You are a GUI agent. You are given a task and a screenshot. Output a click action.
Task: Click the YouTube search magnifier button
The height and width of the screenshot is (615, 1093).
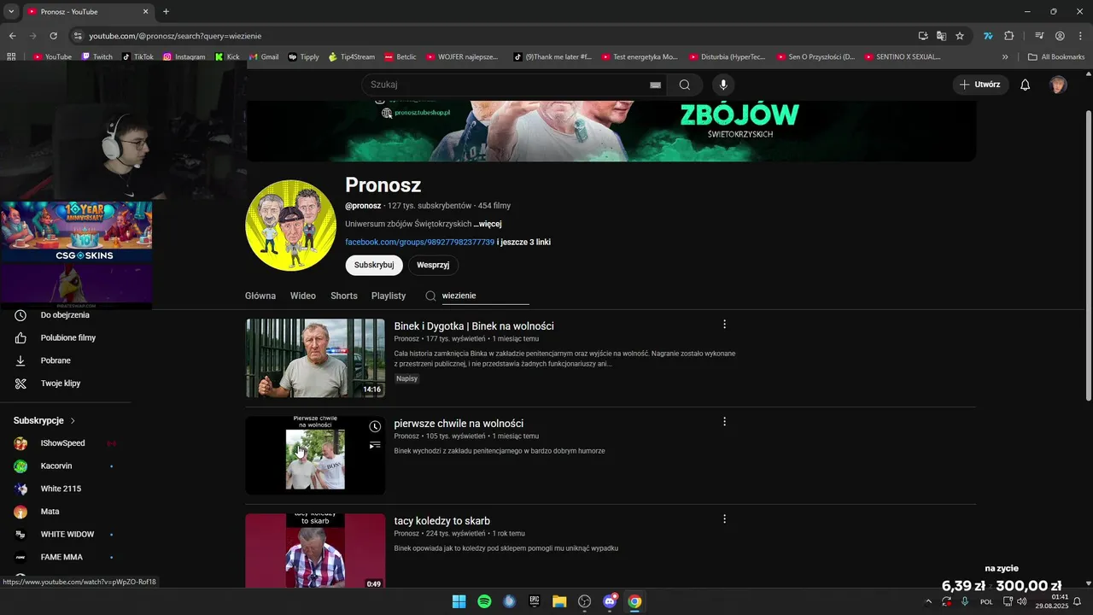[685, 85]
